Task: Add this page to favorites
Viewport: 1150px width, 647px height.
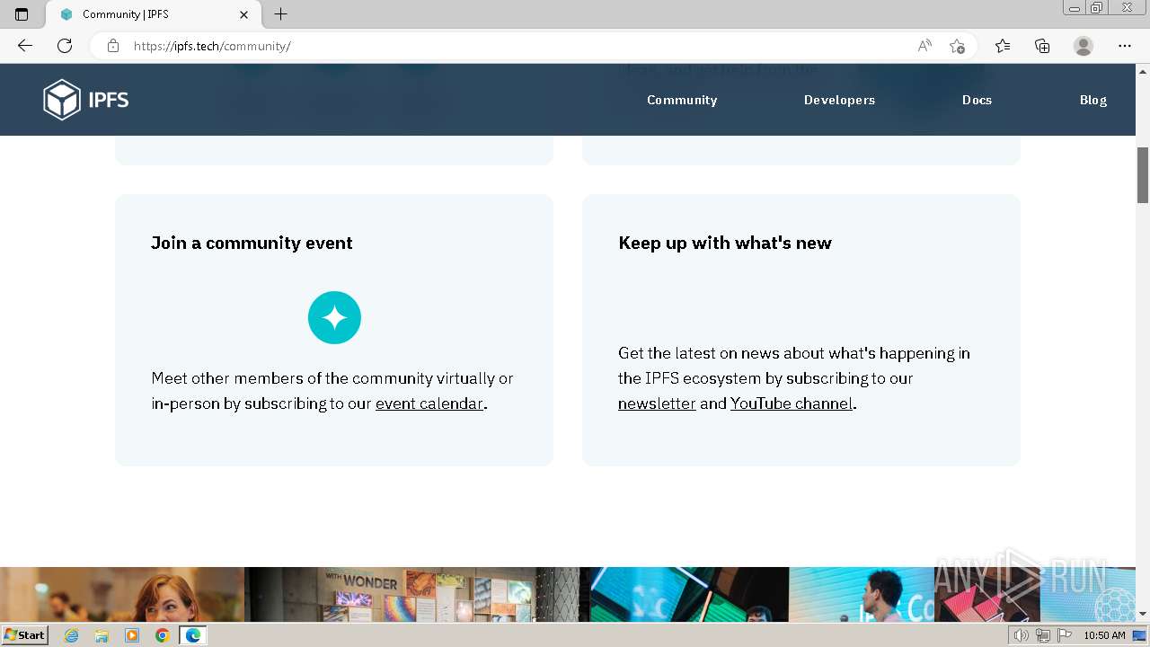Action: pyautogui.click(x=957, y=46)
